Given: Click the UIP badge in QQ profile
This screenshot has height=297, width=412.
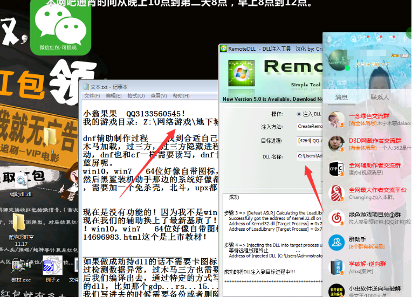Looking at the screenshot, I should pyautogui.click(x=404, y=56).
